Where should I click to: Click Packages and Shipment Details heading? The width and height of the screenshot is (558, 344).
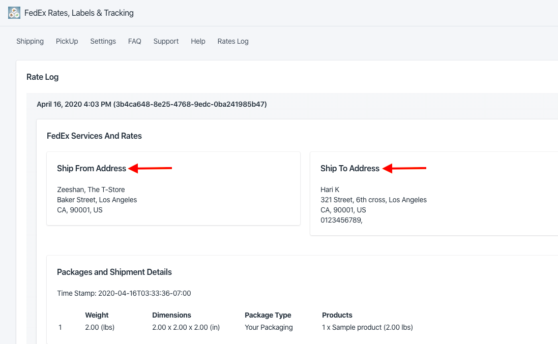click(114, 272)
